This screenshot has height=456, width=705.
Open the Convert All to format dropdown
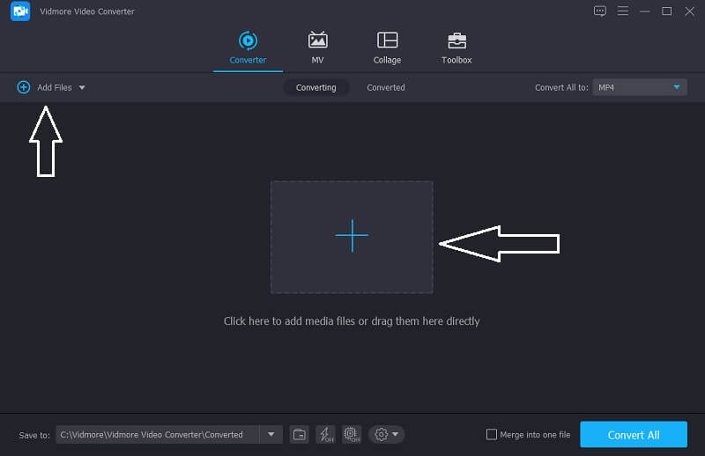point(640,87)
